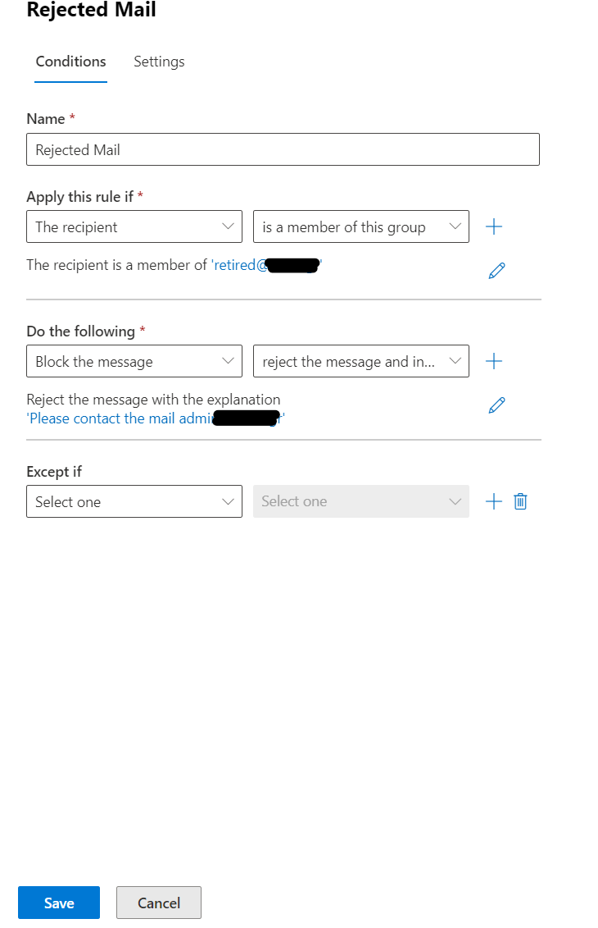598x928 pixels.
Task: Expand 'is a member of this group' dropdown
Action: click(x=361, y=226)
